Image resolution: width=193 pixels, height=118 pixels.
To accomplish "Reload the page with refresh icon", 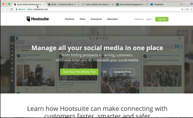I will click(x=11, y=9).
